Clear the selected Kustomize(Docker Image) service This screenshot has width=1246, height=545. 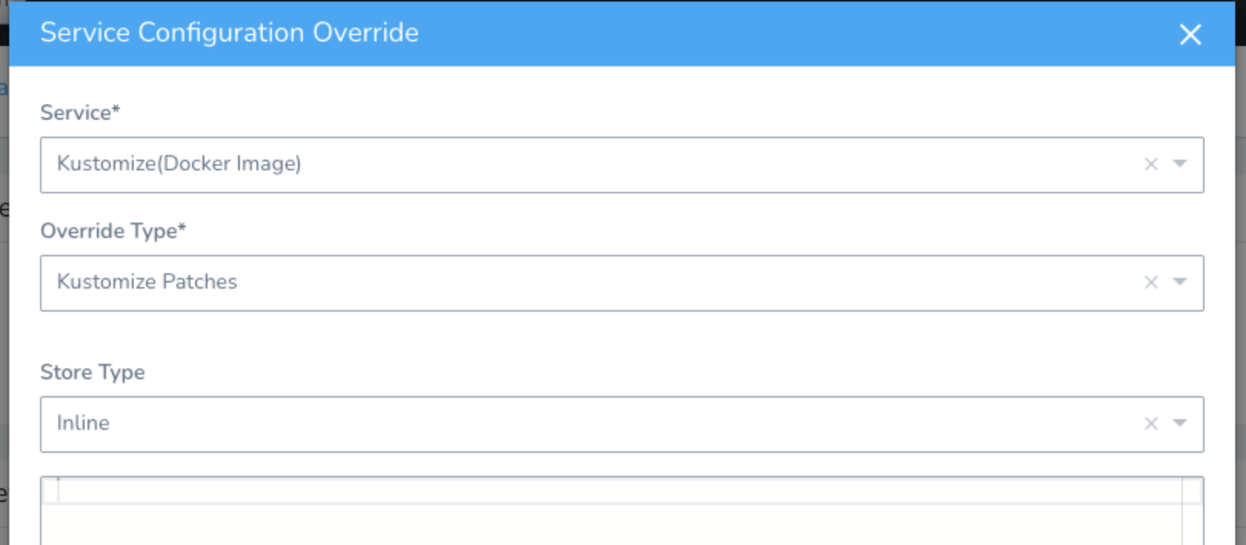pos(1151,164)
